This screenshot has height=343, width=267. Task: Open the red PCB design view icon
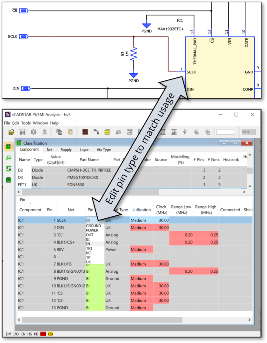click(x=85, y=132)
